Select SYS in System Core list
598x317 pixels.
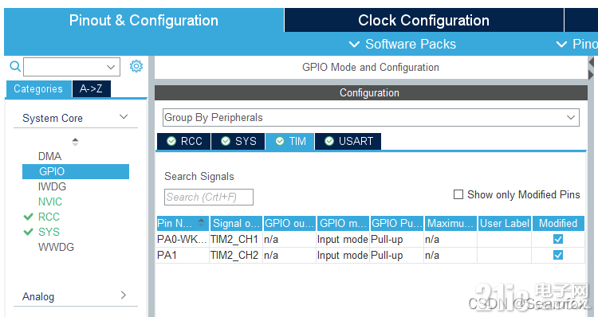click(49, 232)
